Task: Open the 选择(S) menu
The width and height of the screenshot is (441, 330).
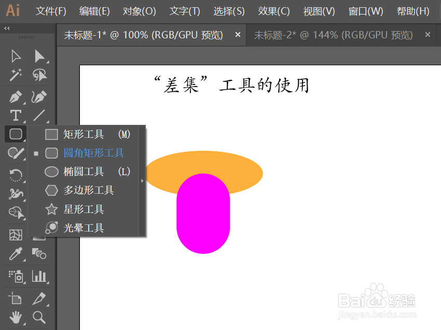Action: tap(229, 11)
